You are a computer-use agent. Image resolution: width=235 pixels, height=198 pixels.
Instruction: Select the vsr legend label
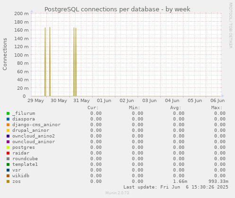[x=17, y=170]
